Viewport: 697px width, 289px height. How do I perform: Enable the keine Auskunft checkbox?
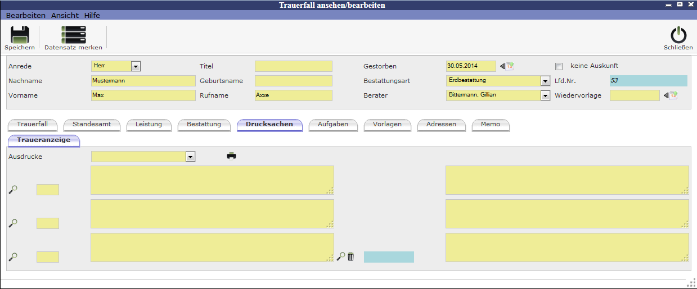(x=559, y=66)
